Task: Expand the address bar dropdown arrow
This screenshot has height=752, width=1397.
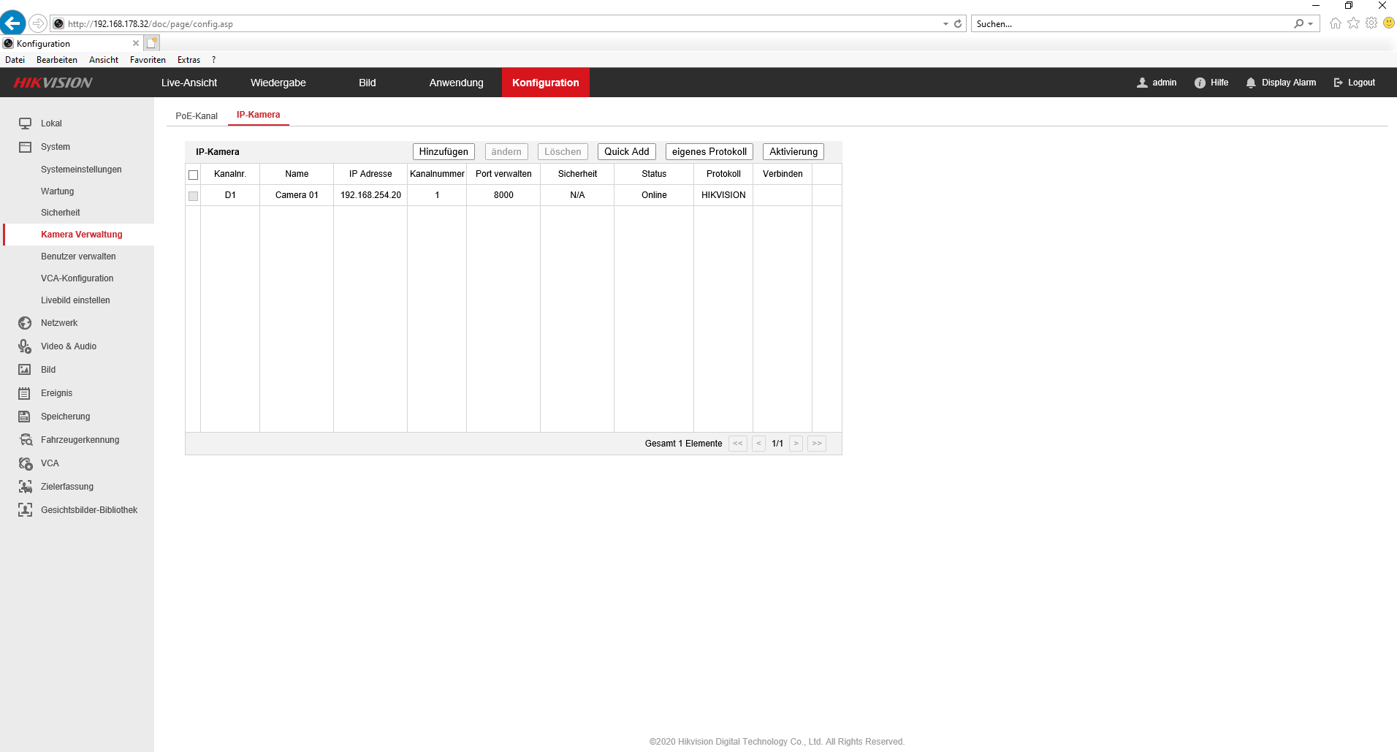Action: tap(945, 24)
